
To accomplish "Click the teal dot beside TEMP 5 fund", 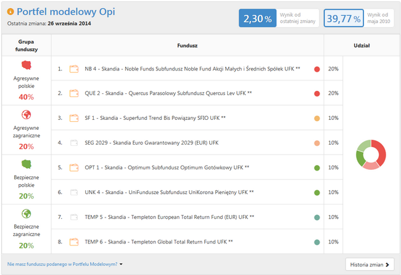I will [x=316, y=217].
